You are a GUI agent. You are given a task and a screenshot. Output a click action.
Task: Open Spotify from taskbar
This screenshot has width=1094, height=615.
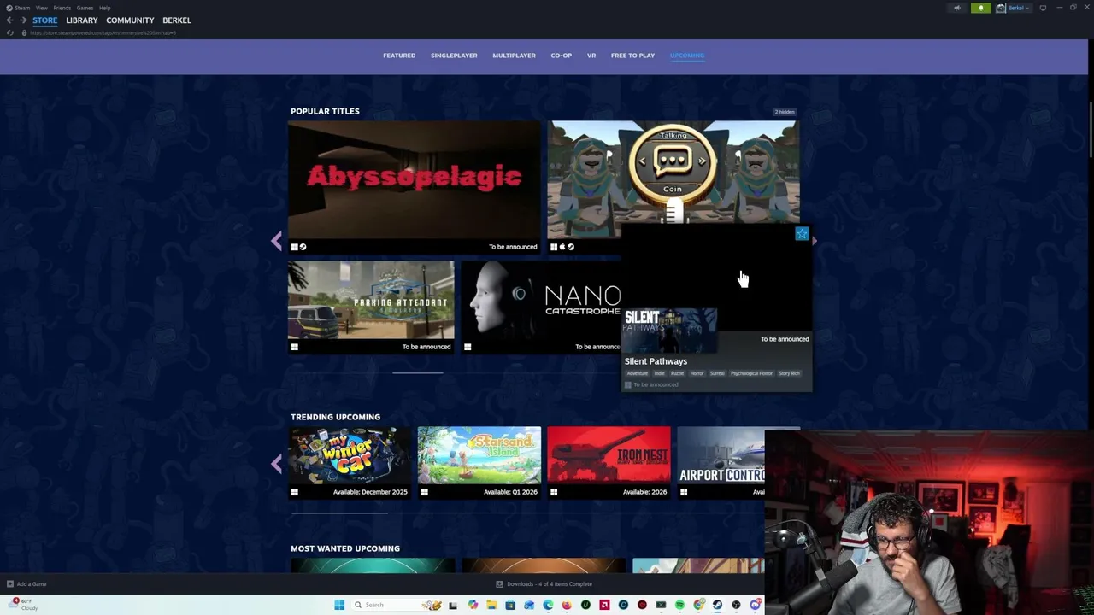click(x=679, y=605)
